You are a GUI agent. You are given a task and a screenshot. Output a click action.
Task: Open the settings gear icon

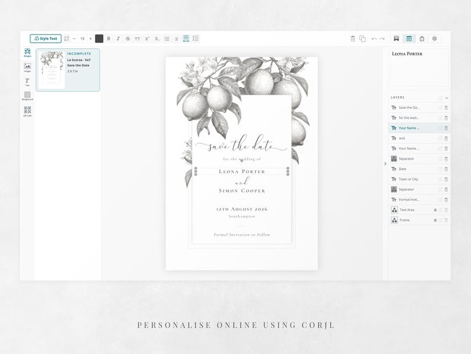click(x=434, y=39)
